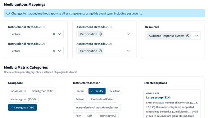Select Technology (AI) chip

pyautogui.click(x=107, y=115)
